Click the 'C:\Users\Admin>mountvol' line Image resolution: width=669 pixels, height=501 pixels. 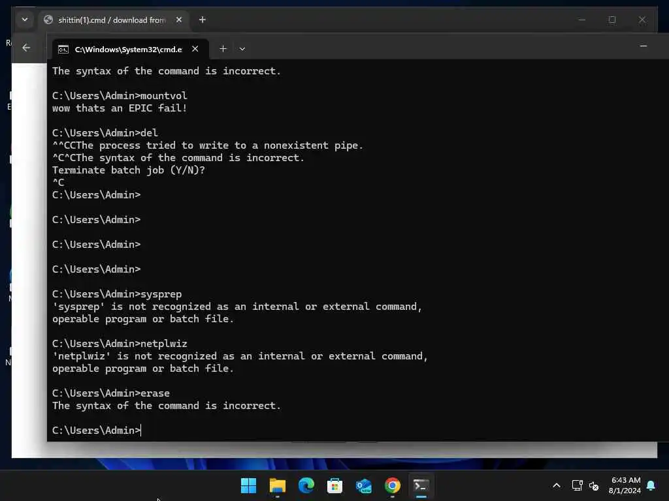[120, 96]
